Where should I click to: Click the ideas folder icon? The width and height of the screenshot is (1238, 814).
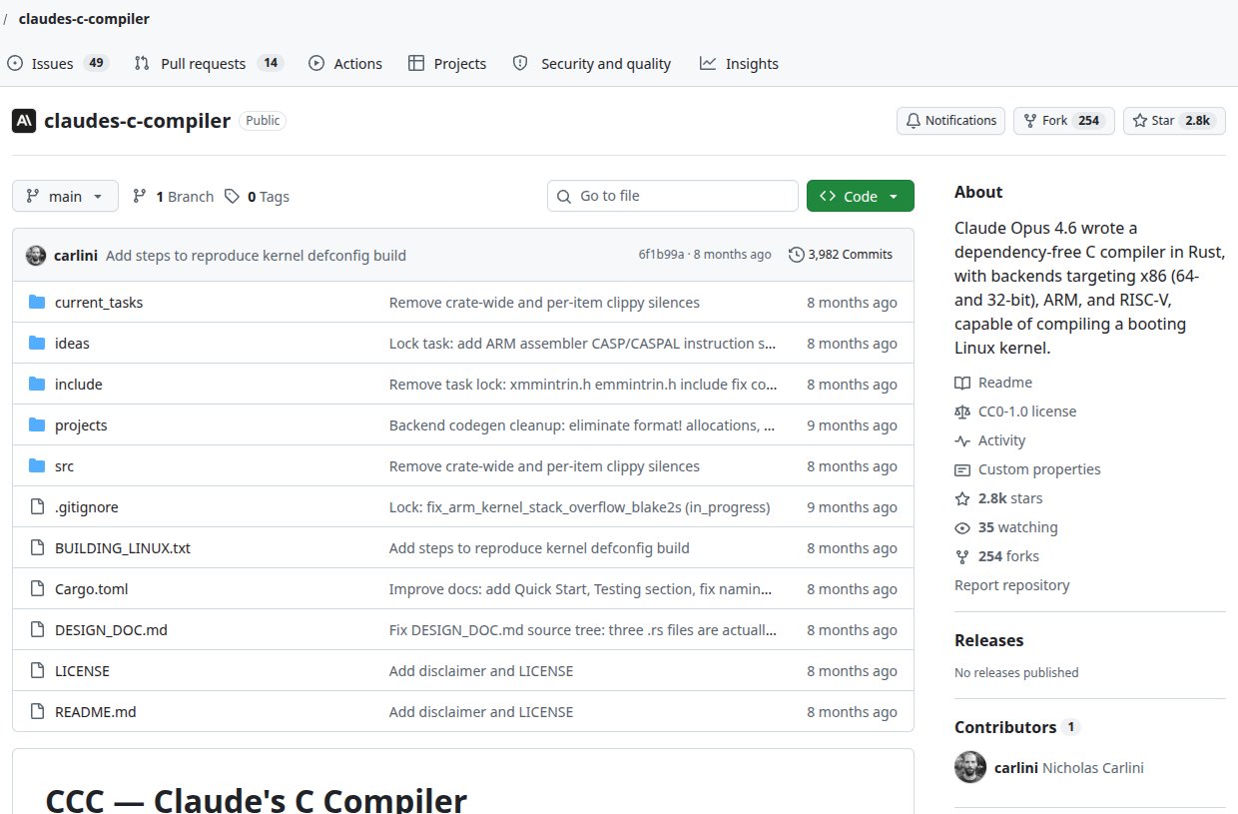[37, 343]
